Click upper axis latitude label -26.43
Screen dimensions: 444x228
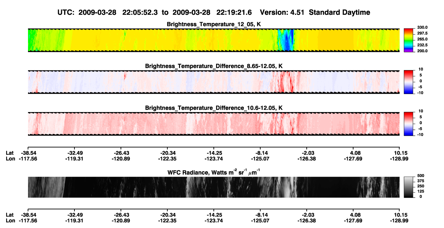(121, 153)
